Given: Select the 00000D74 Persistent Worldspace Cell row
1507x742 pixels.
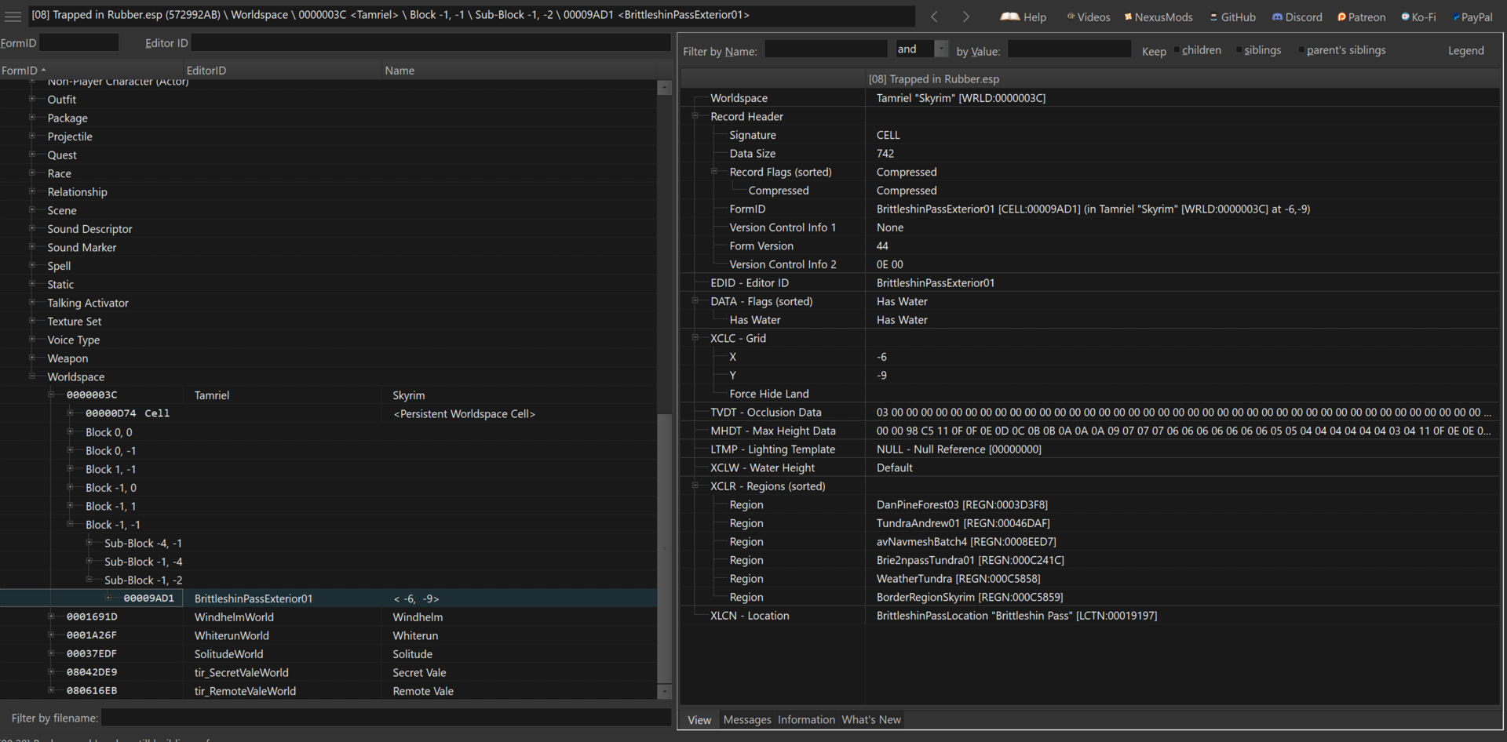Looking at the screenshot, I should 328,413.
